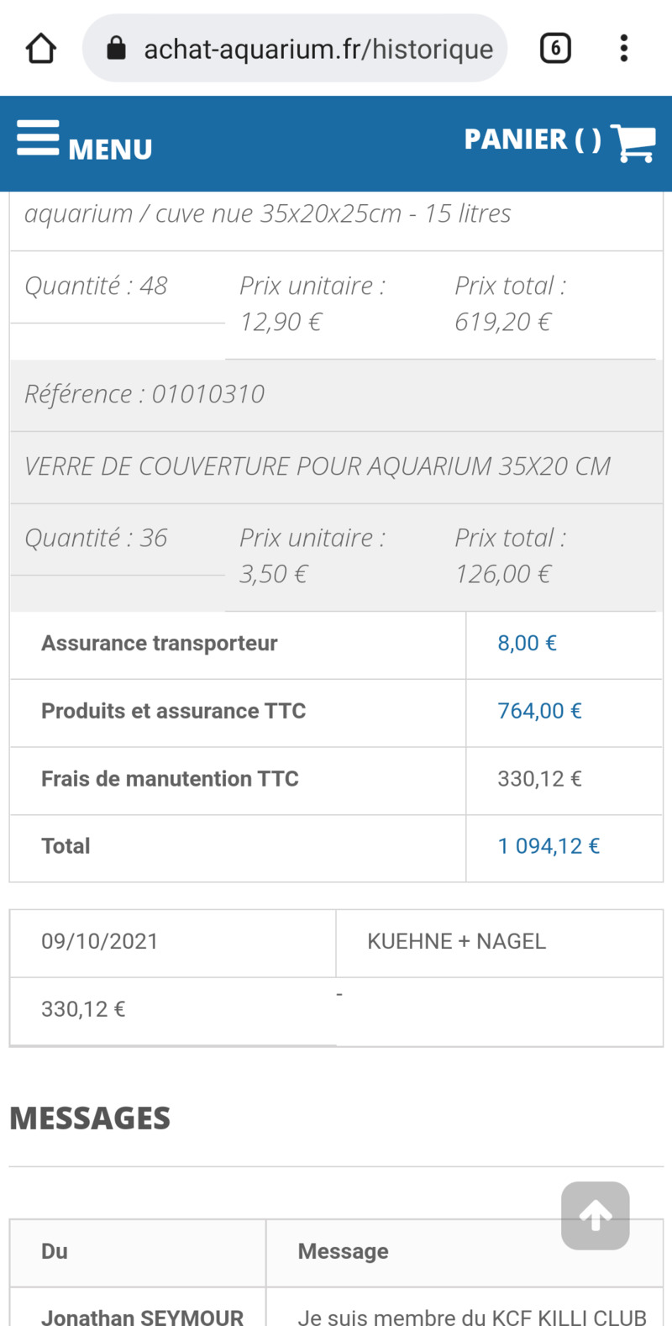Tap the browser home icon
The image size is (672, 1326).
40,48
